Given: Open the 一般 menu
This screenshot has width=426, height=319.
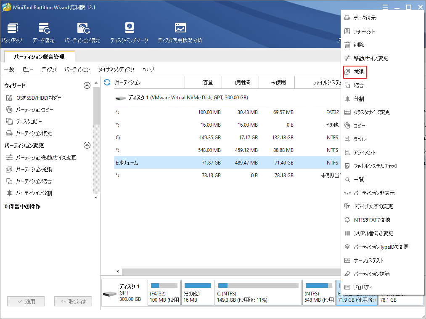Looking at the screenshot, I should click(x=9, y=69).
